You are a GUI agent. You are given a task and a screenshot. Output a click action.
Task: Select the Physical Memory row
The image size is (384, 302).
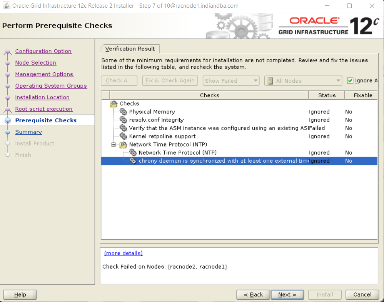pos(239,112)
